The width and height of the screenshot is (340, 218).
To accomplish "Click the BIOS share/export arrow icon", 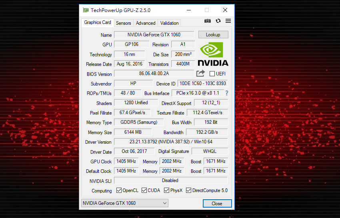I will click(x=200, y=73).
